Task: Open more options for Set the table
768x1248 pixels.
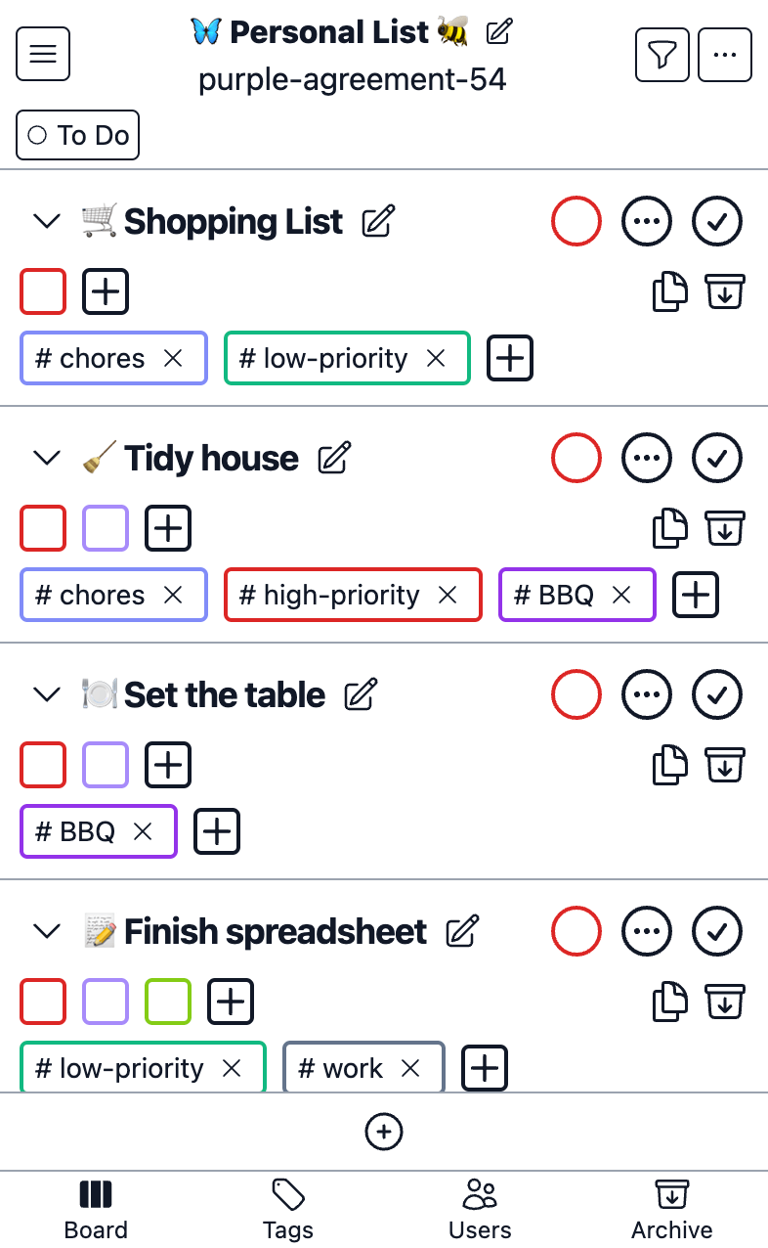Action: click(647, 694)
